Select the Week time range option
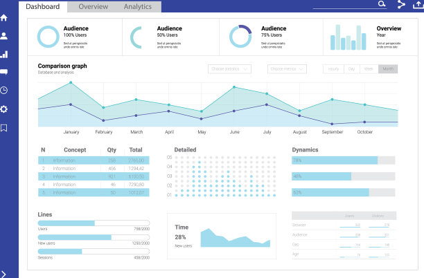 pyautogui.click(x=369, y=69)
